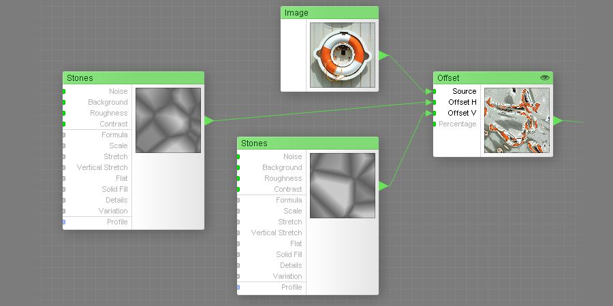The height and width of the screenshot is (306, 613).
Task: Click blue Profile connector on lower Stones
Action: tap(238, 287)
